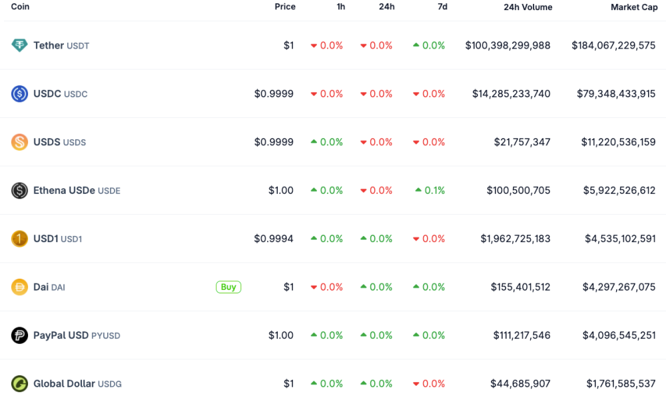Click the Coin column header

point(20,7)
